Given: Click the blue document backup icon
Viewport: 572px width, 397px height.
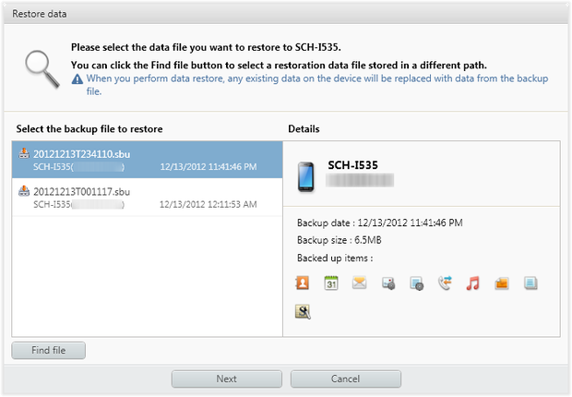Looking at the screenshot, I should [530, 283].
